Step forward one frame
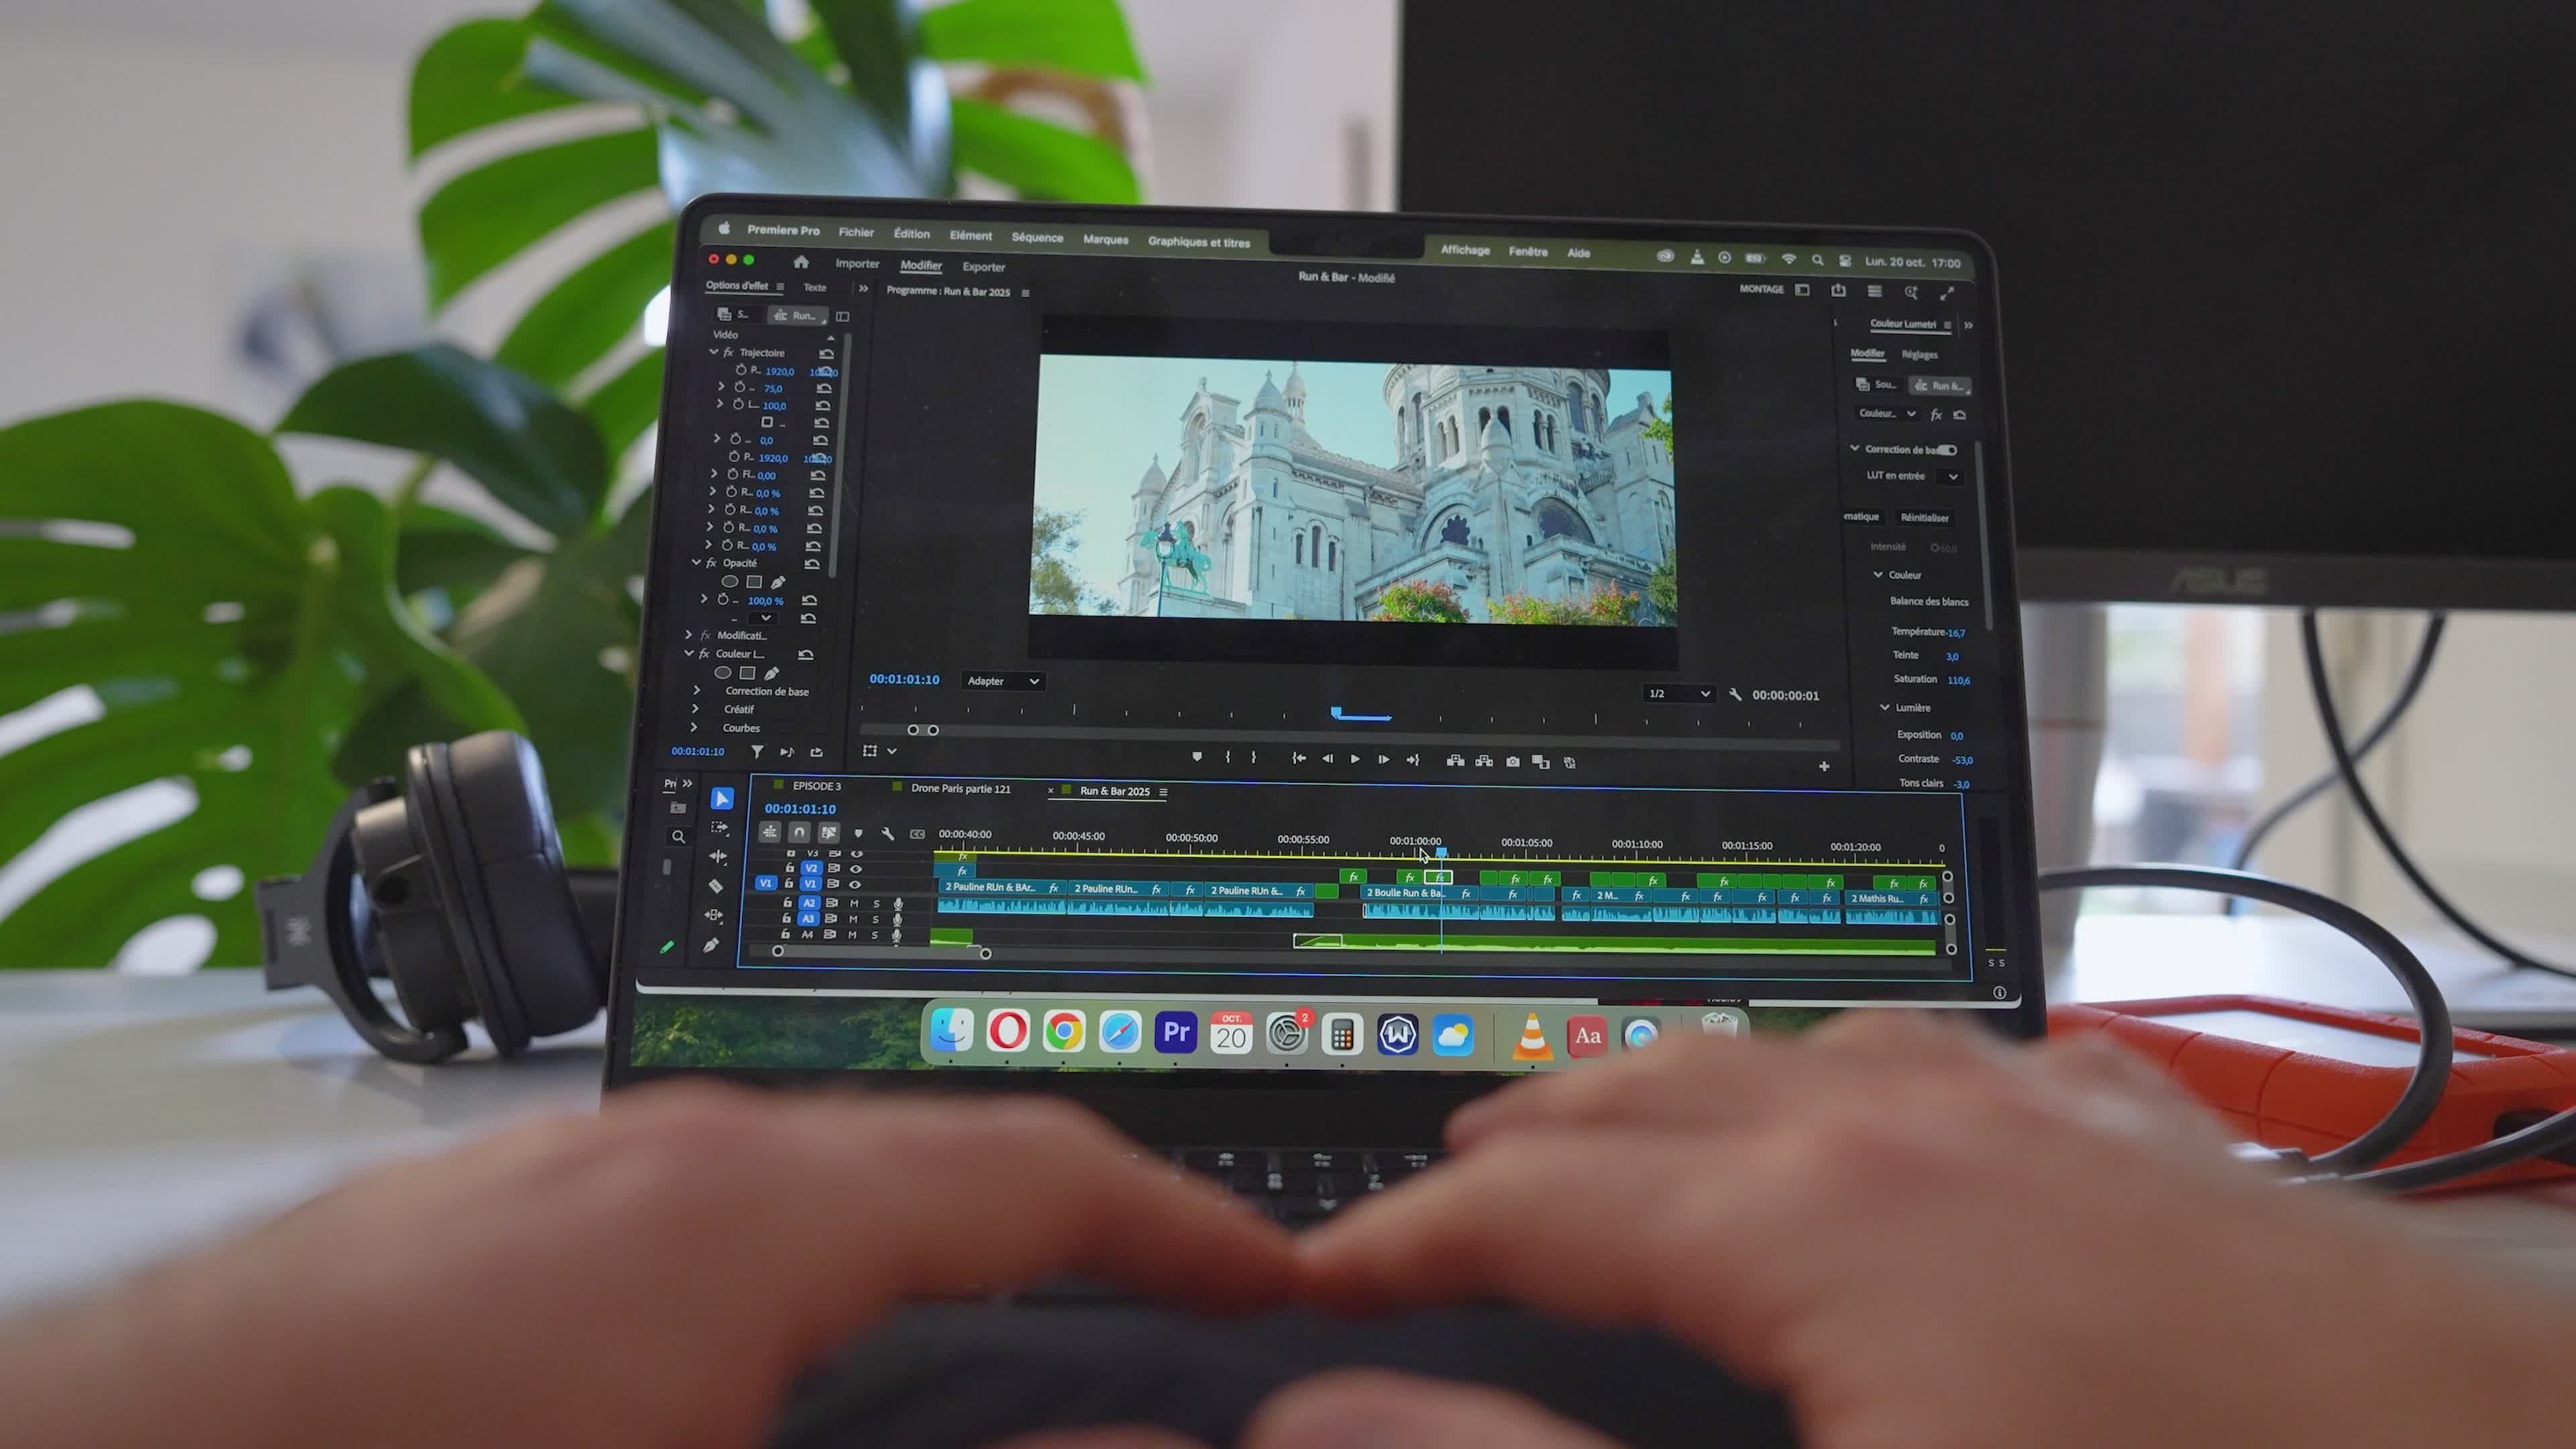This screenshot has height=1449, width=2576. (1383, 760)
